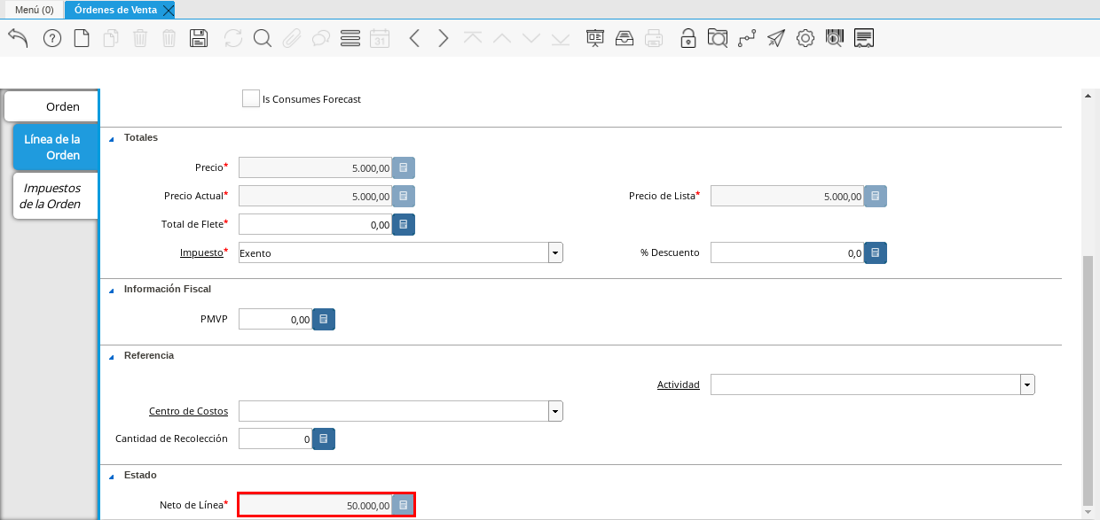Open the Línea de la Orden side tab
This screenshot has width=1100, height=520.
point(55,147)
